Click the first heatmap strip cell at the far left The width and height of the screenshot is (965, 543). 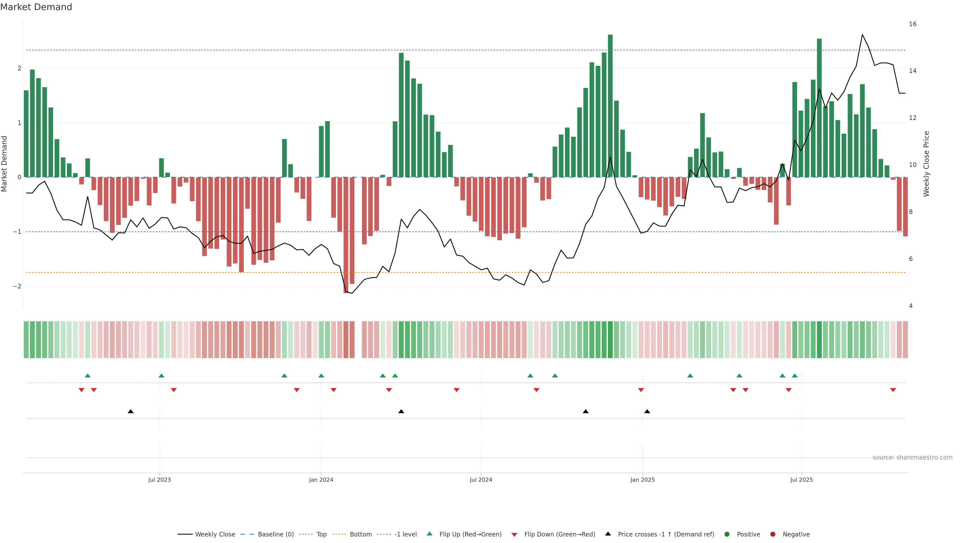point(26,340)
